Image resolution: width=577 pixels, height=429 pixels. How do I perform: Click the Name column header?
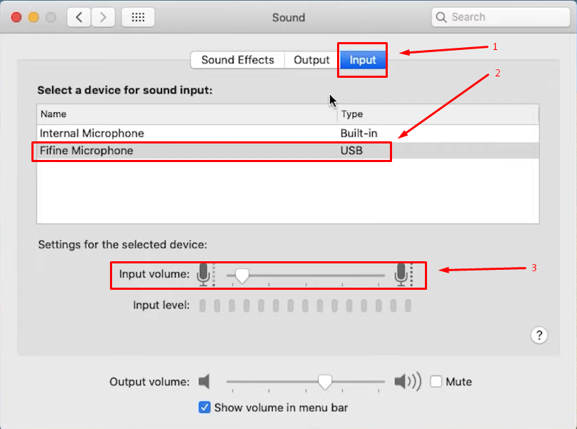[x=187, y=114]
